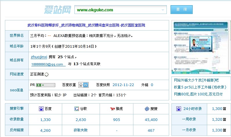This screenshot has height=137, width=231.
Task: Click the Google icon beside 谷歌
Action: pos(77,109)
